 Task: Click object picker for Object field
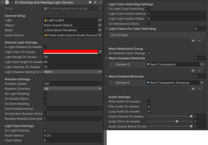coord(100,25)
